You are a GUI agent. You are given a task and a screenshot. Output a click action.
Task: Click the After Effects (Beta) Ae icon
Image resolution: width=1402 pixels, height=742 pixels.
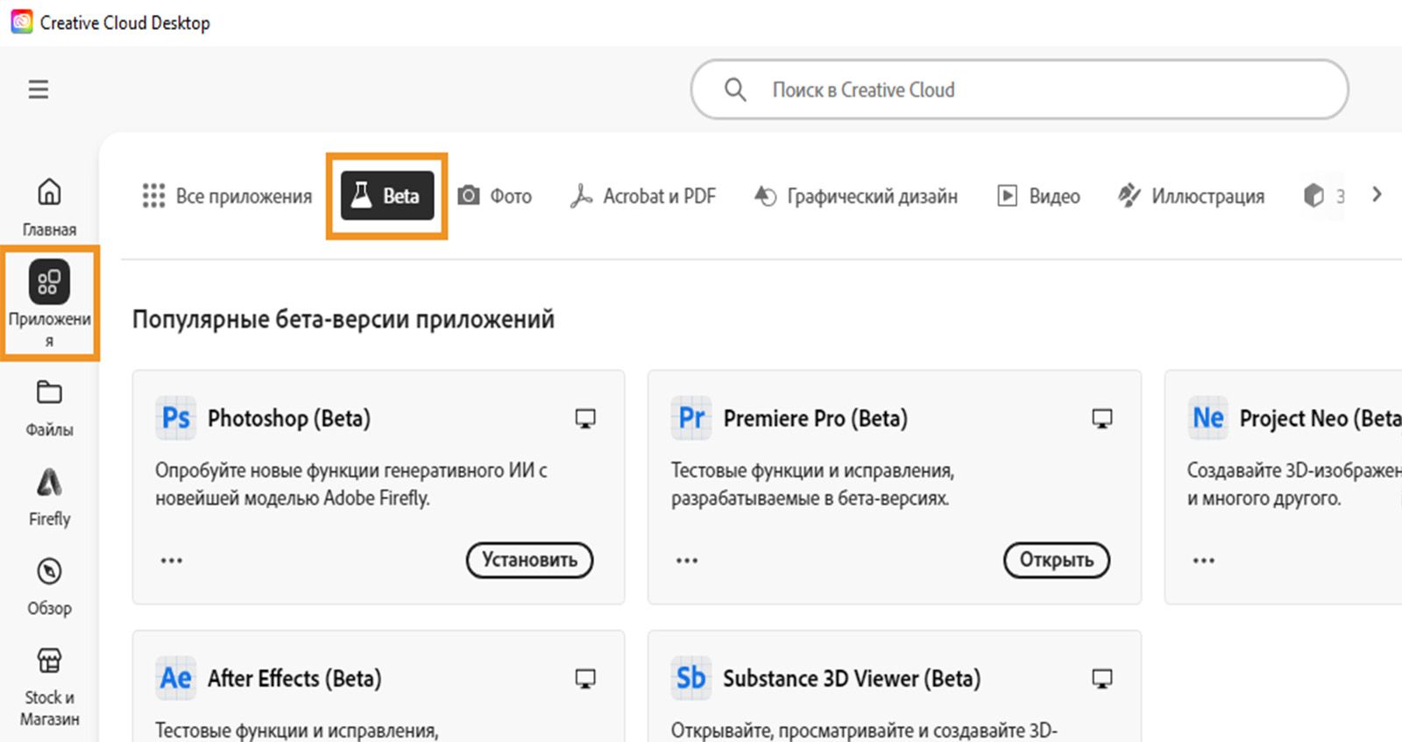pos(175,678)
